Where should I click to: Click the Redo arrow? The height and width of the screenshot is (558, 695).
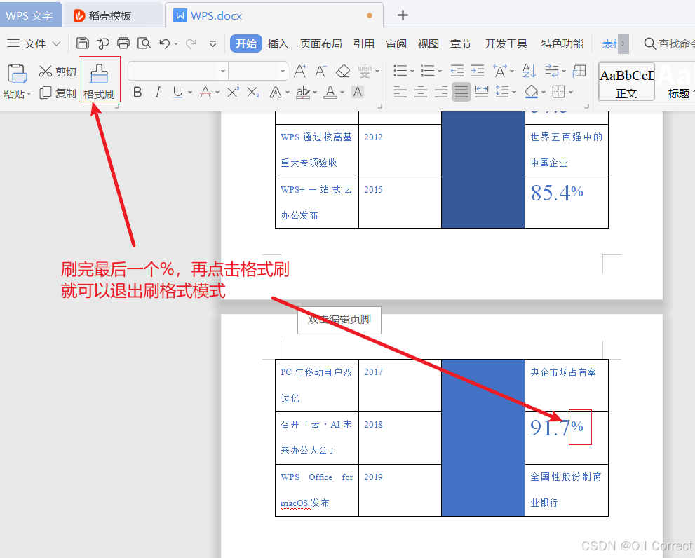[x=191, y=43]
